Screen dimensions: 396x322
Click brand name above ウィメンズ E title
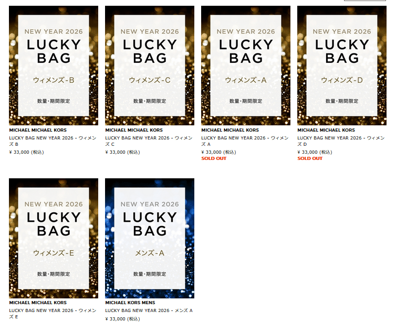pos(38,303)
